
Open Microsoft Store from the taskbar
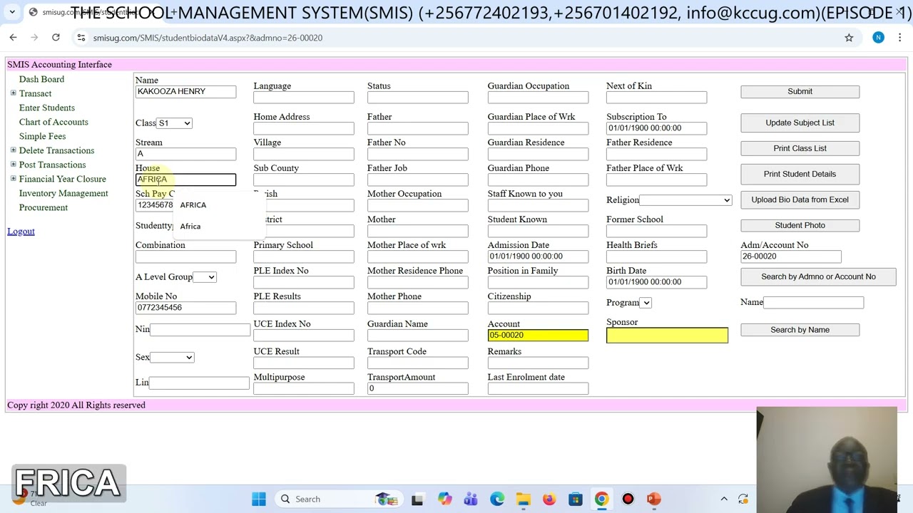point(576,499)
